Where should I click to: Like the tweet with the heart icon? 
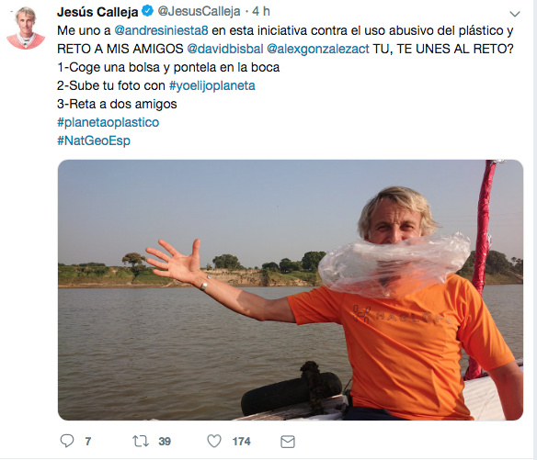214,442
